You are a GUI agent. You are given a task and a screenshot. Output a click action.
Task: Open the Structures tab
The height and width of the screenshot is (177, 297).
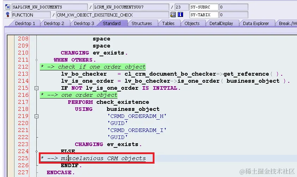coord(142,24)
